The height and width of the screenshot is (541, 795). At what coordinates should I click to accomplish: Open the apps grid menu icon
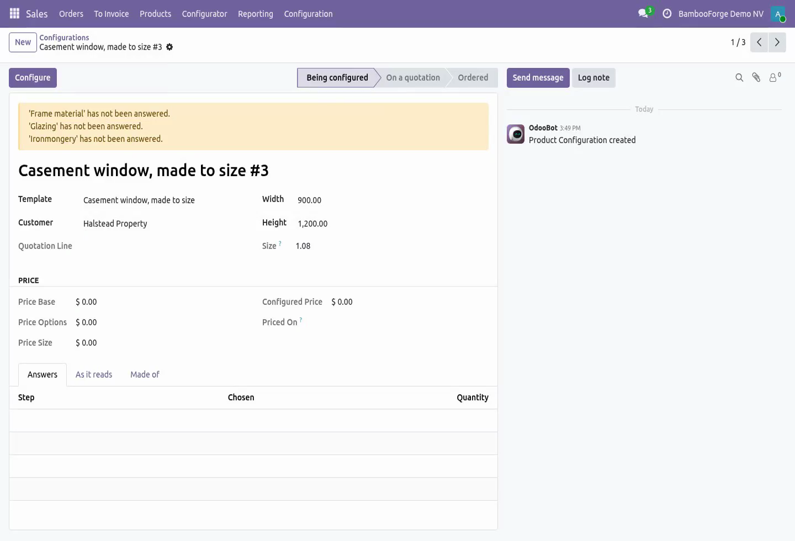15,14
